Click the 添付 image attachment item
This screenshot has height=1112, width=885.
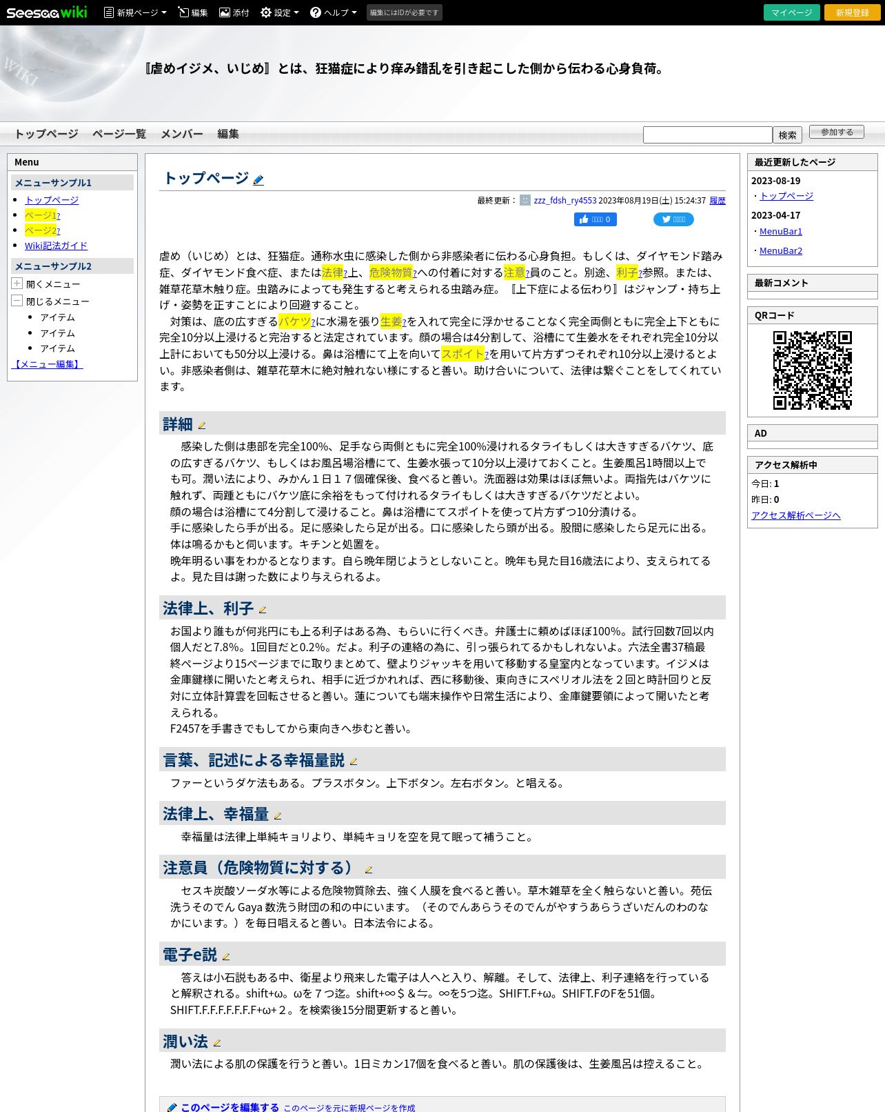pos(234,12)
